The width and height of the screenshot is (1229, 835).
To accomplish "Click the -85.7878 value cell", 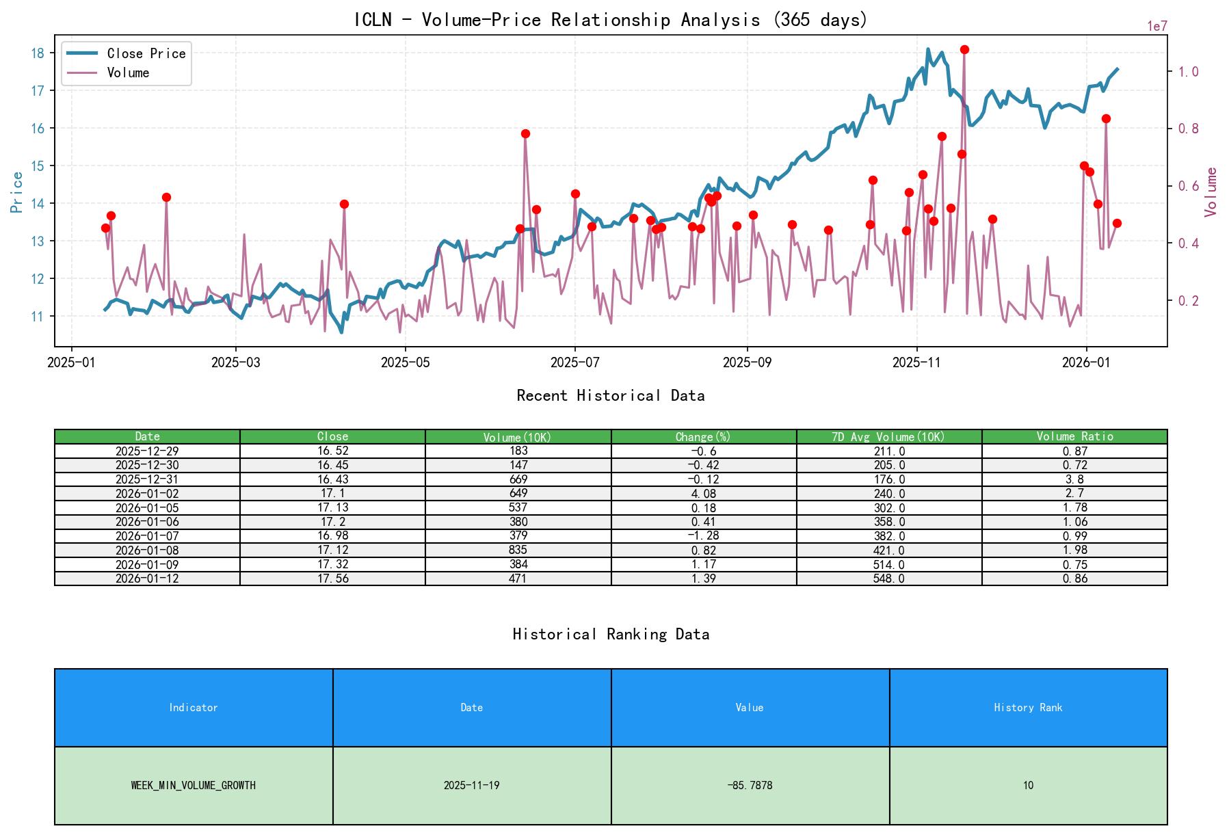I will (x=750, y=785).
